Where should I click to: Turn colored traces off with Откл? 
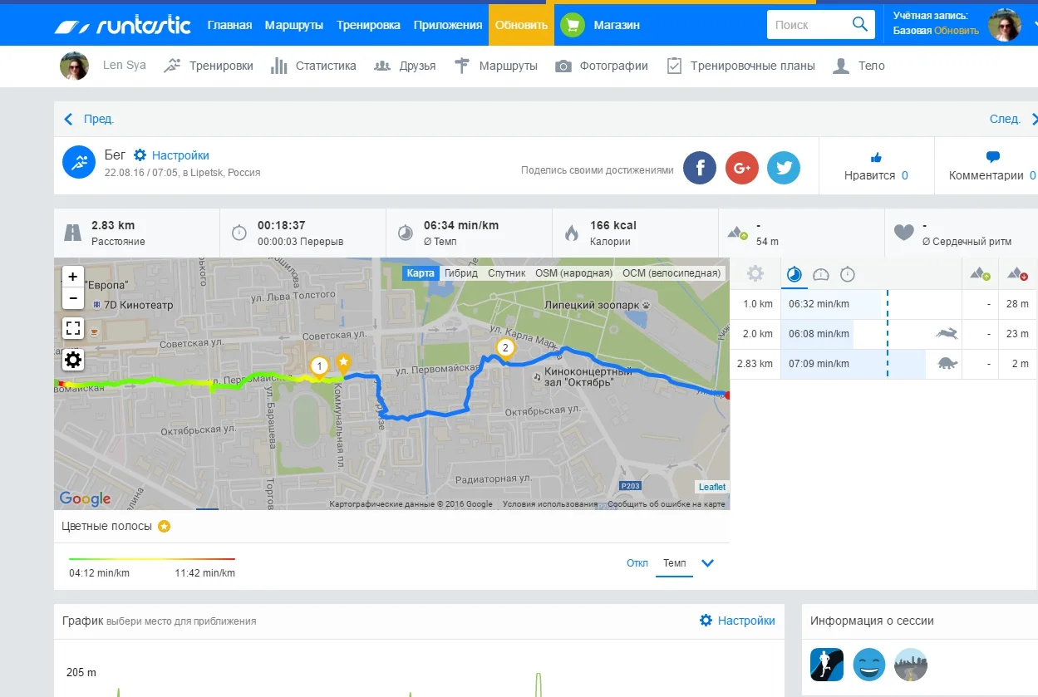coord(637,563)
